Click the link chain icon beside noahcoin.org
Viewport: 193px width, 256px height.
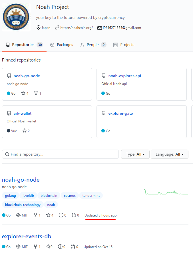point(57,27)
